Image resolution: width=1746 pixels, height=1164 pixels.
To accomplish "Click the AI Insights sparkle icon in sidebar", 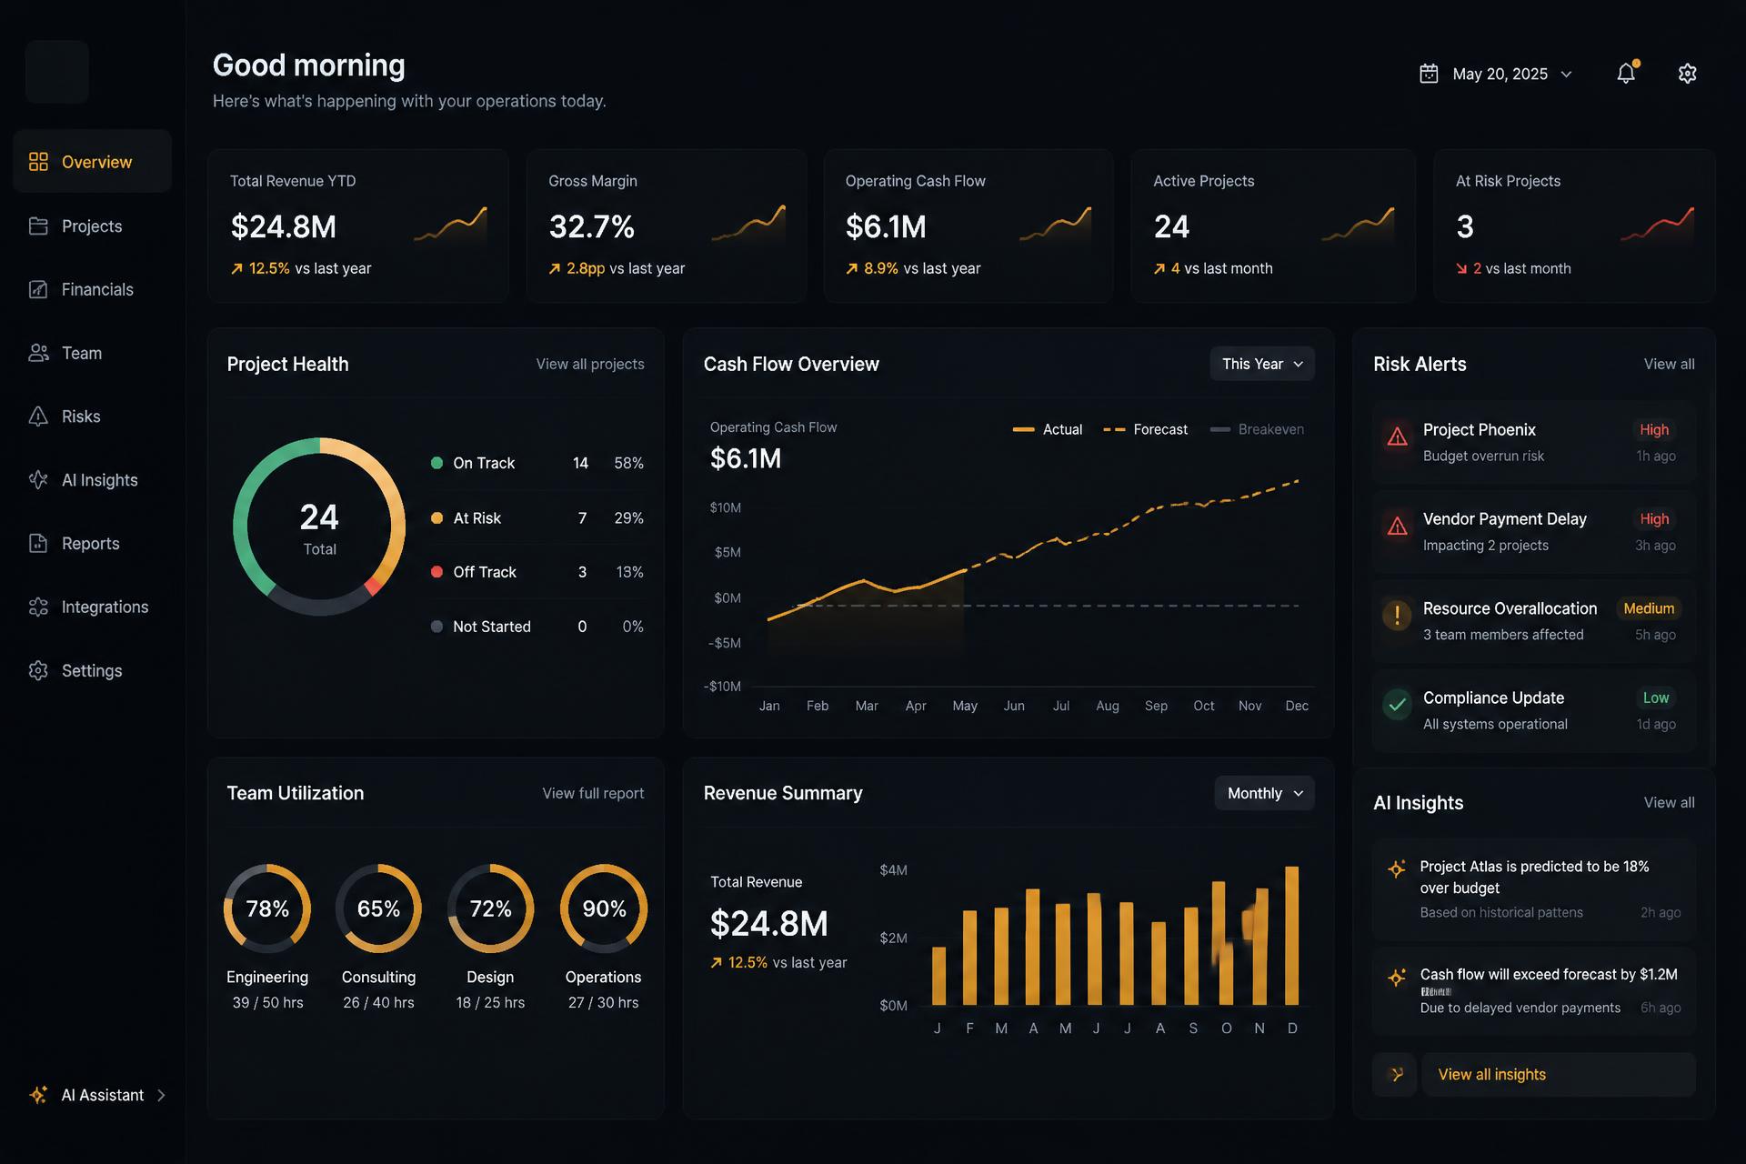I will (38, 479).
